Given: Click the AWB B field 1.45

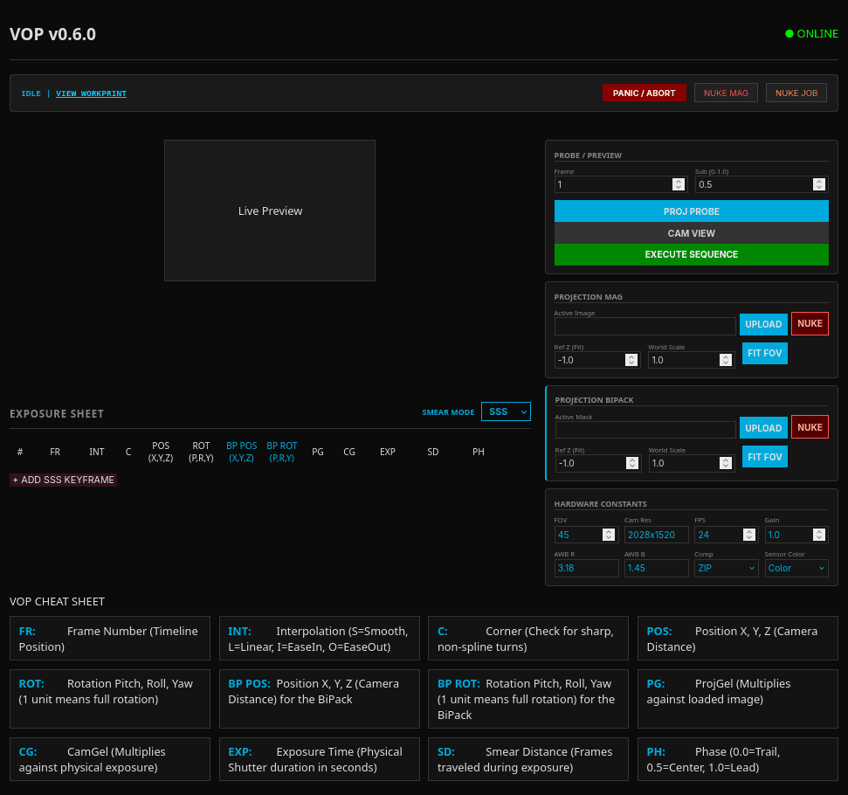Looking at the screenshot, I should coord(656,568).
